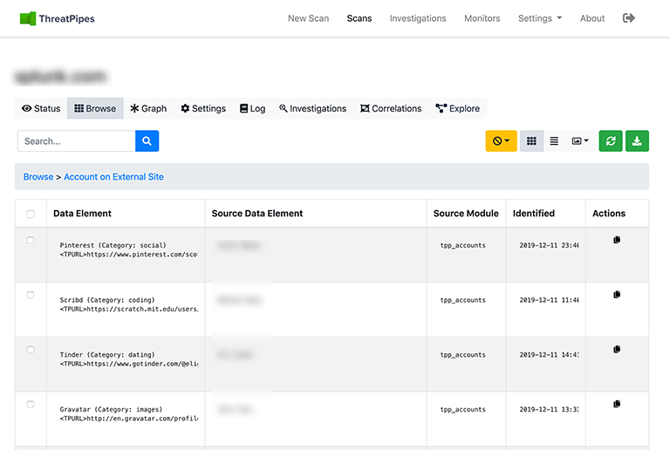Image resolution: width=670 pixels, height=450 pixels.
Task: Open the image options dropdown
Action: coord(580,141)
